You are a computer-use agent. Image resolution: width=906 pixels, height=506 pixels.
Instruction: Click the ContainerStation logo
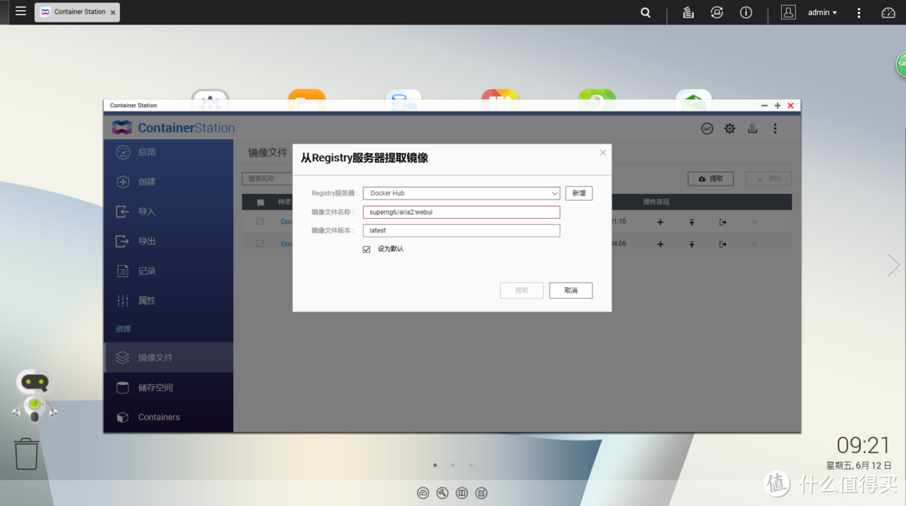tap(174, 128)
